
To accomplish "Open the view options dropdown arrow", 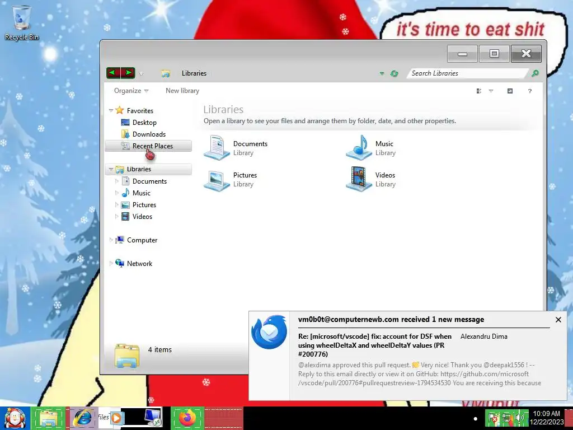I will click(x=491, y=91).
